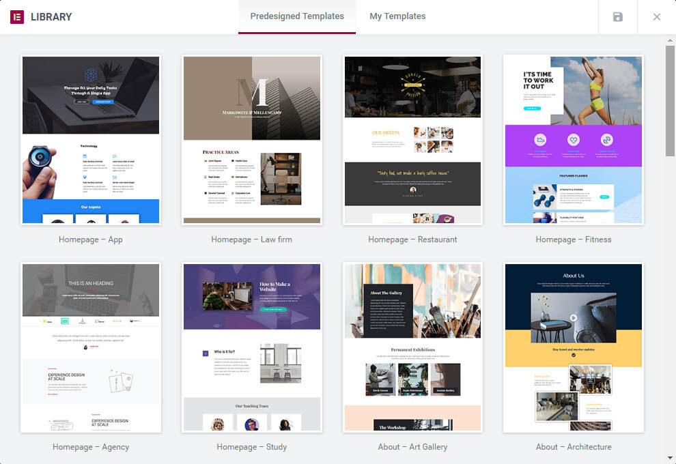Click the "Homepage – Study" caption text

[252, 447]
